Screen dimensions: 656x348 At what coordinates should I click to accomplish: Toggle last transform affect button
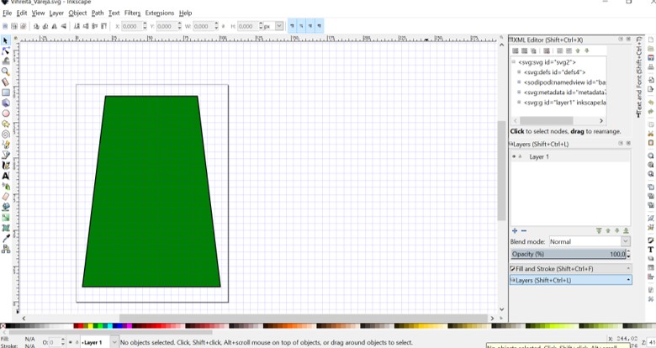tap(320, 26)
